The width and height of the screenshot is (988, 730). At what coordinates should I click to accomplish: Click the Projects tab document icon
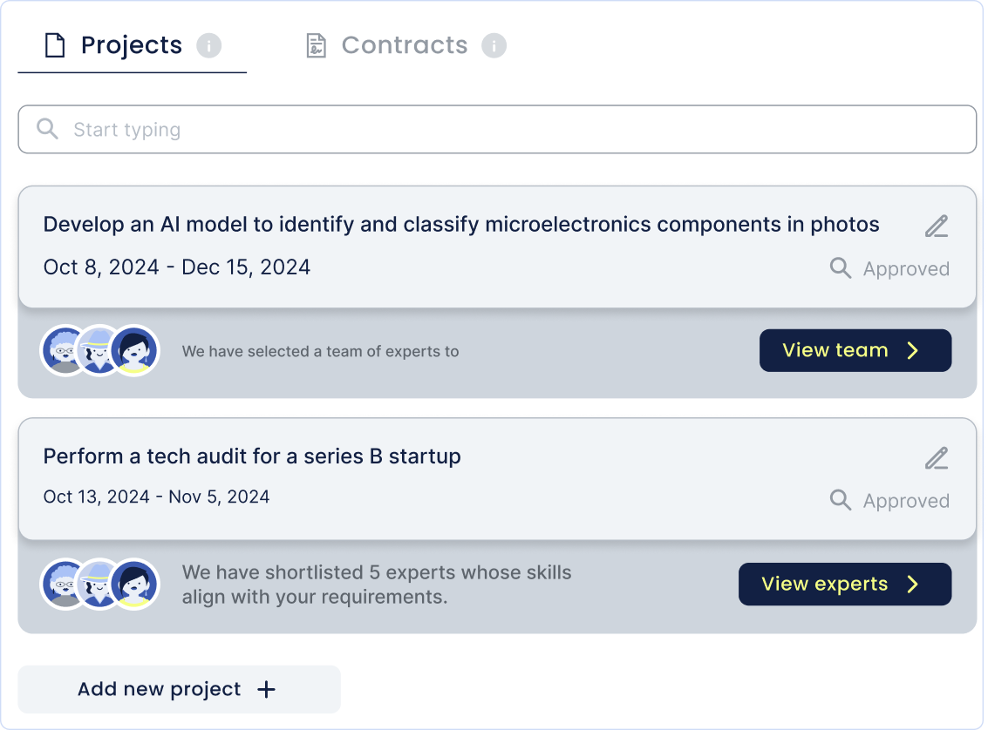coord(55,45)
